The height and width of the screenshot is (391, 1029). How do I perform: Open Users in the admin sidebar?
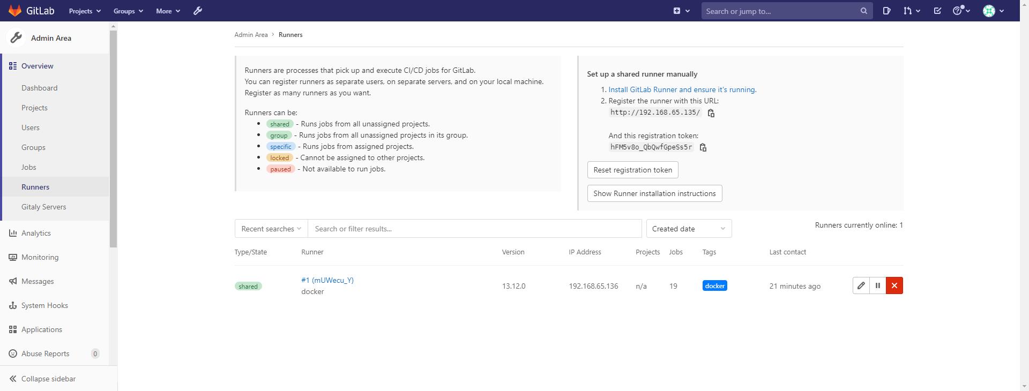click(x=31, y=127)
